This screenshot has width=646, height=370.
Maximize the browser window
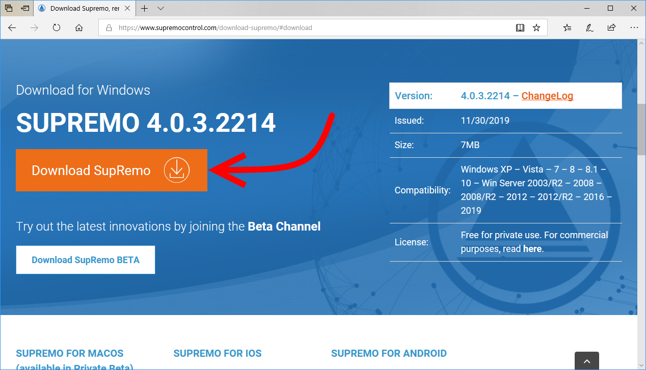[x=610, y=8]
